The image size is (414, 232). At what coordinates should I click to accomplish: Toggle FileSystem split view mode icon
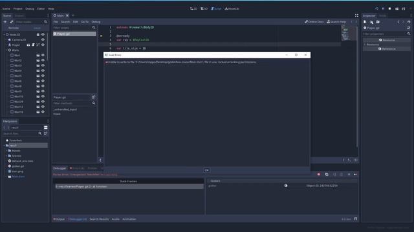[46, 128]
